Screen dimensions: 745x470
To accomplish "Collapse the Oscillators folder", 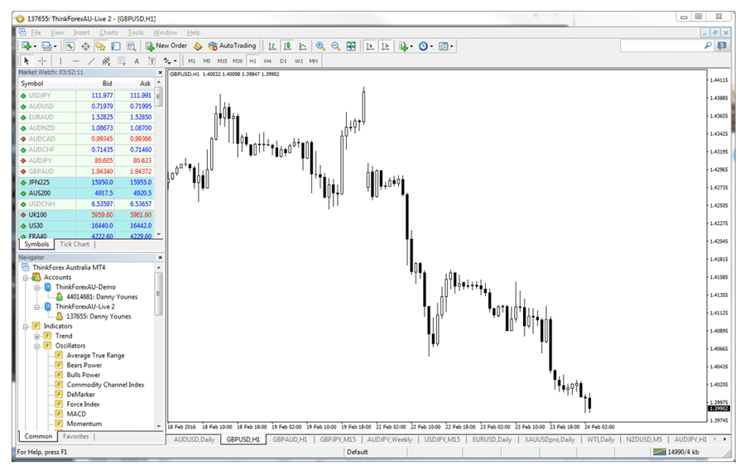I will point(37,346).
